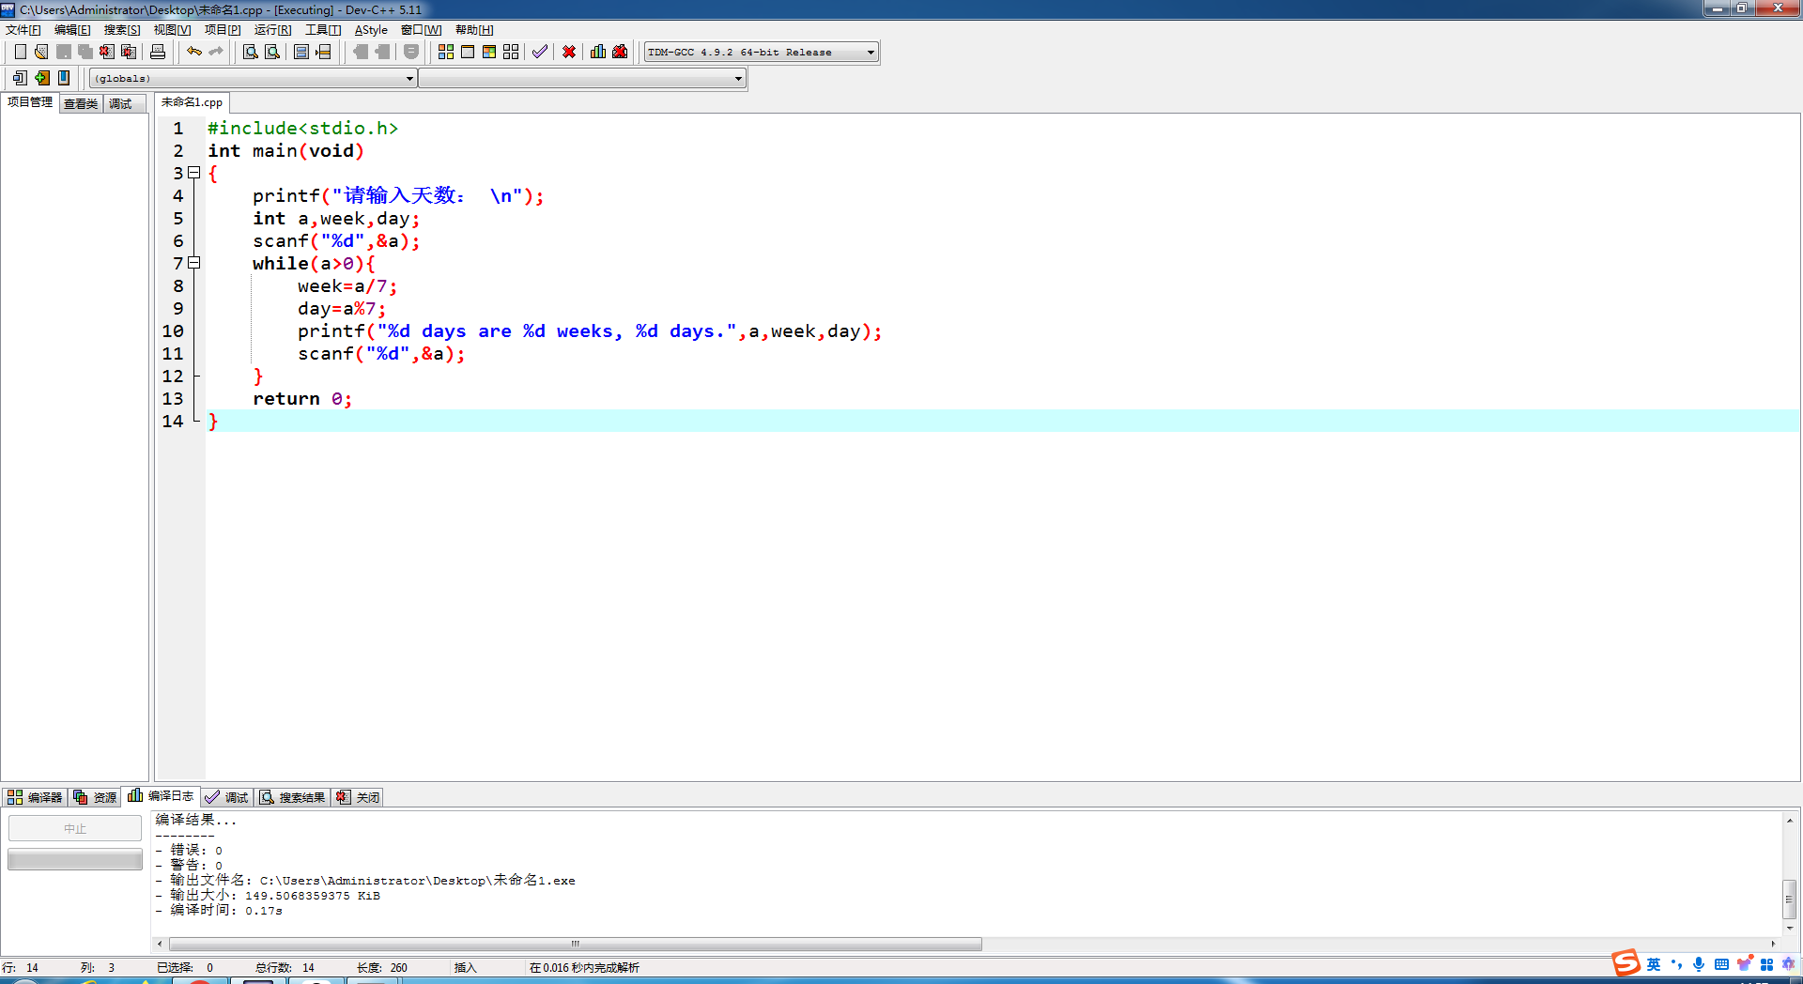Open the 帮助 menu
Image resolution: width=1803 pixels, height=984 pixels.
(474, 30)
